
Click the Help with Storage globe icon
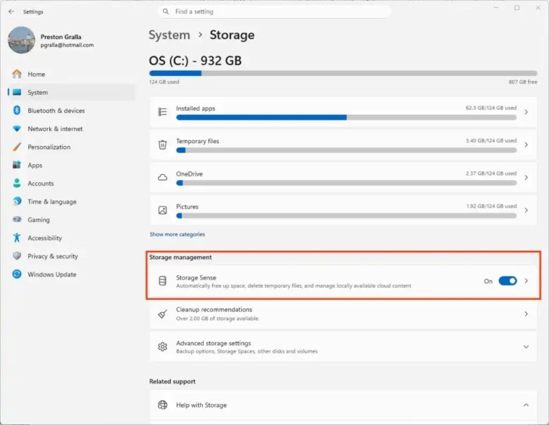[x=162, y=405]
